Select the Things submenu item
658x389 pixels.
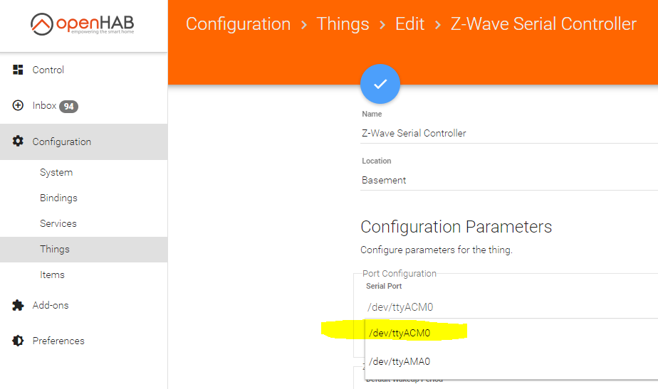pyautogui.click(x=84, y=250)
